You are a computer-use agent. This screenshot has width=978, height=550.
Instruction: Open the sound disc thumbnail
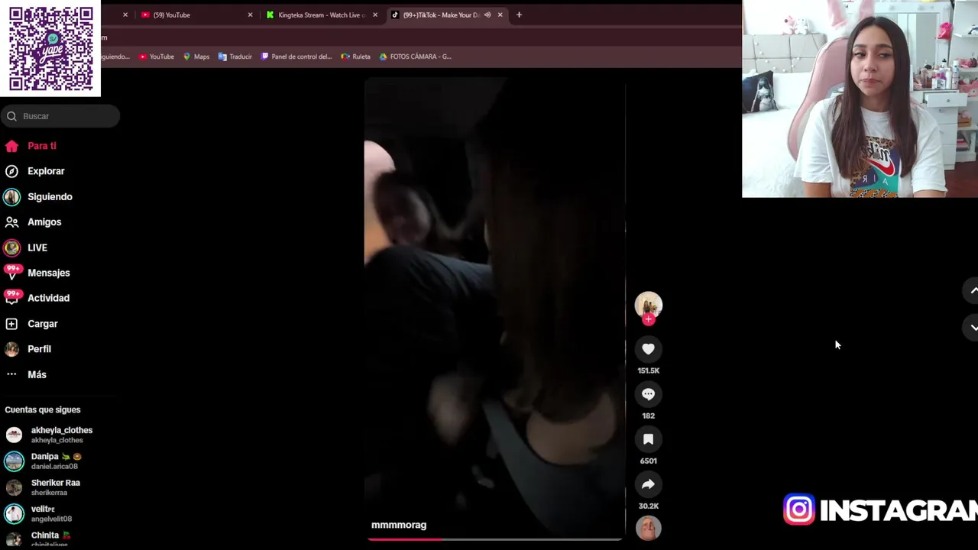click(648, 528)
